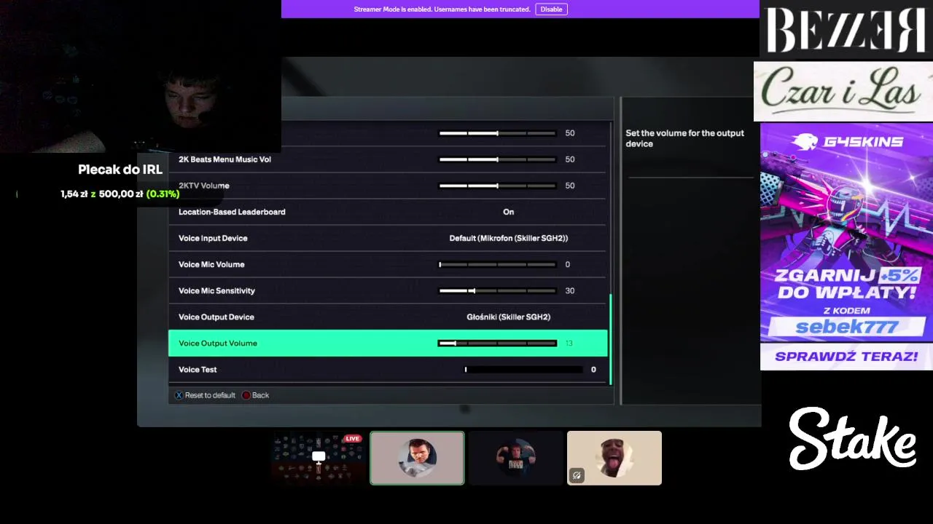Select the highlighted speaking participant tile
The image size is (933, 524).
pyautogui.click(x=417, y=458)
